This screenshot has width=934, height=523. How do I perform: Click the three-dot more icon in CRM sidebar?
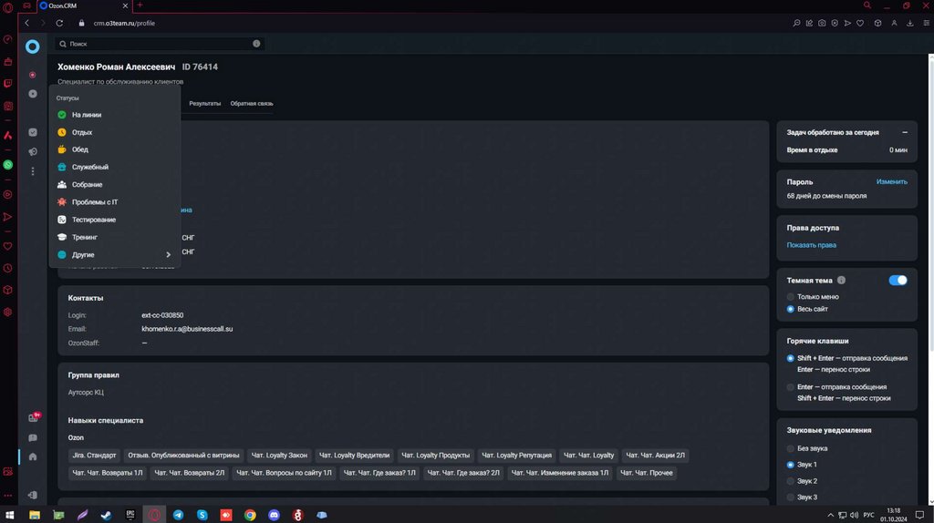click(x=33, y=171)
